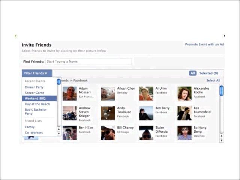Click Select All link
This screenshot has width=240, height=180.
click(x=213, y=81)
